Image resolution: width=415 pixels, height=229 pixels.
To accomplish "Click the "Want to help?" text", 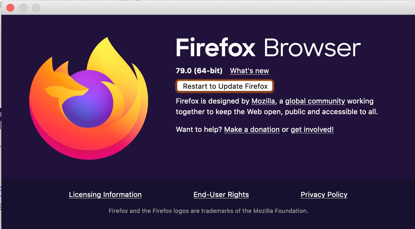I will pyautogui.click(x=199, y=129).
